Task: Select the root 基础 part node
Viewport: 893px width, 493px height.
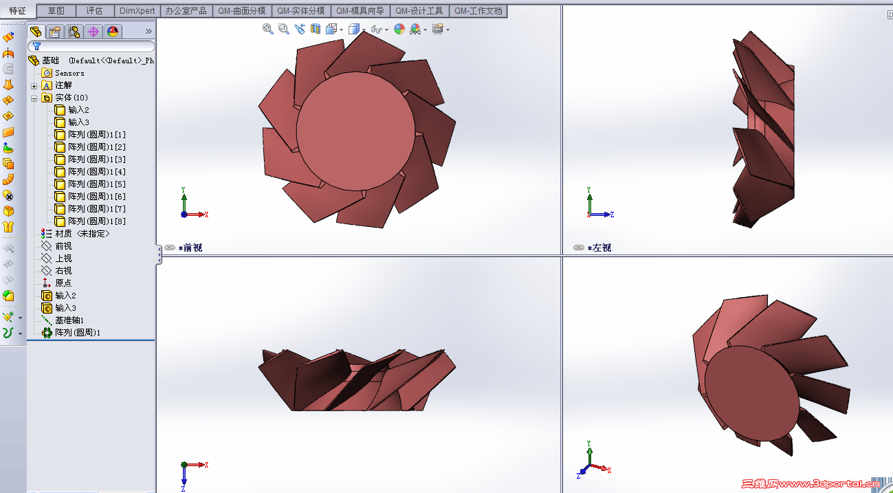Action: click(x=51, y=61)
